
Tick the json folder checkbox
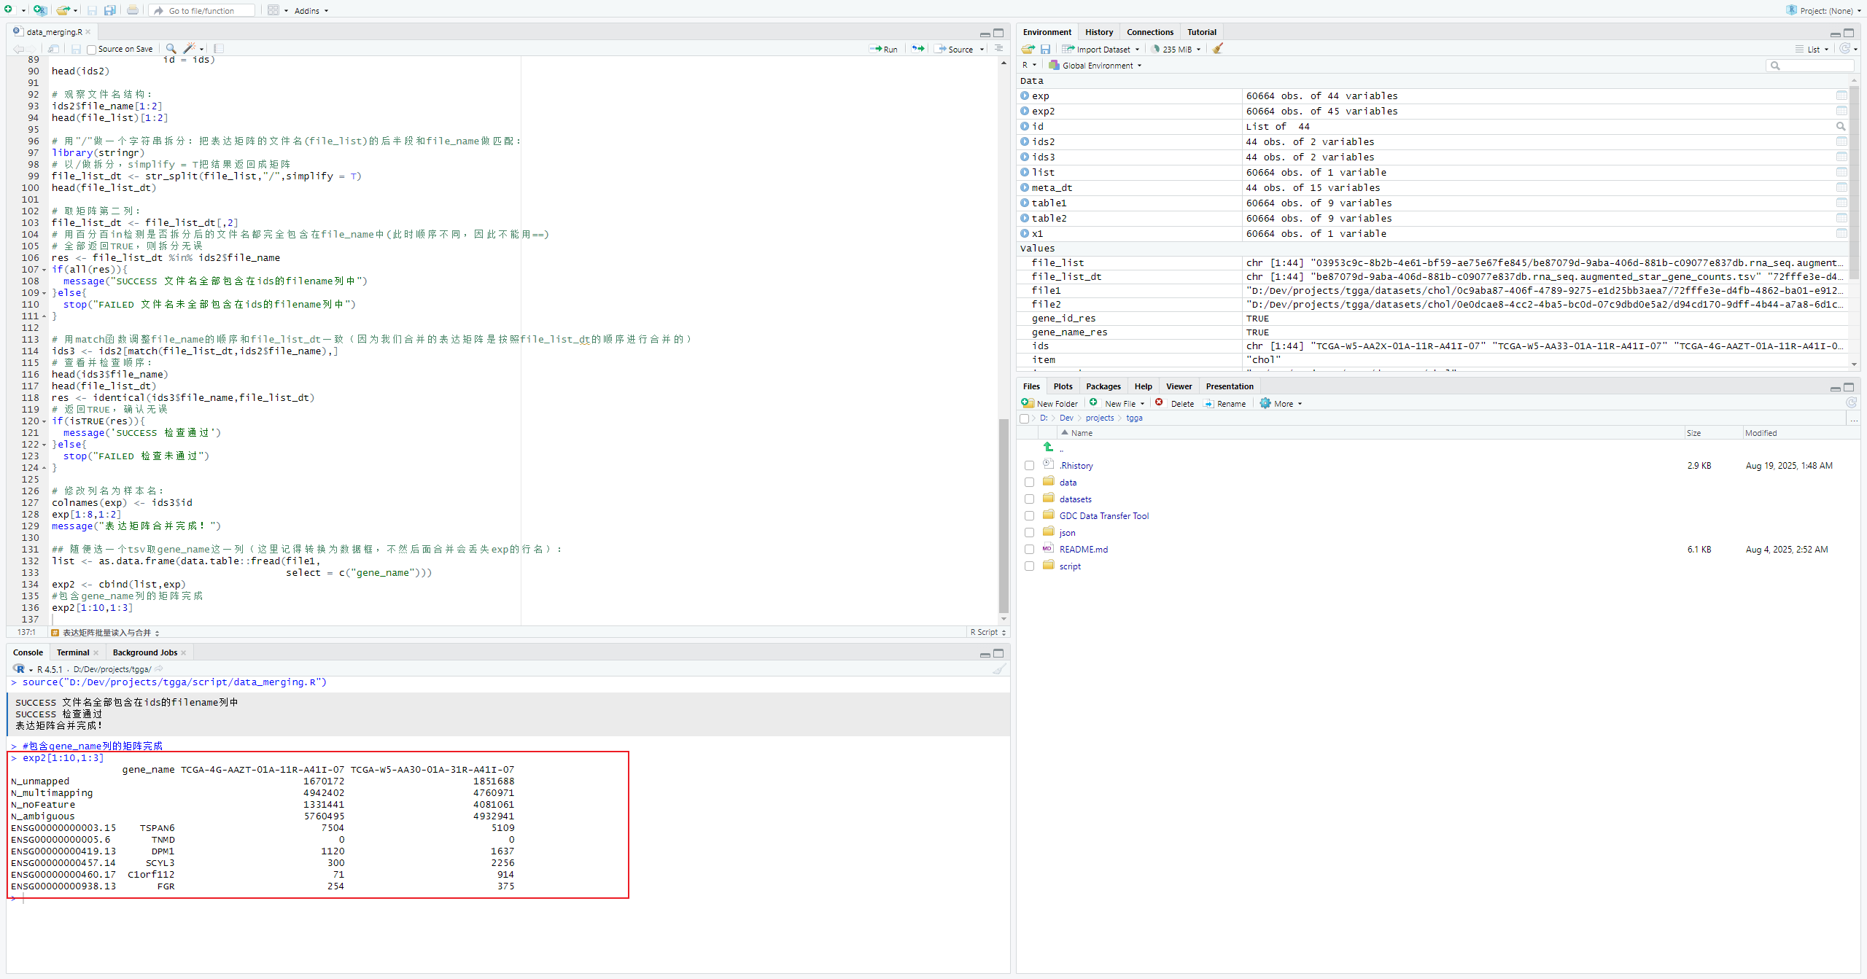(1029, 533)
